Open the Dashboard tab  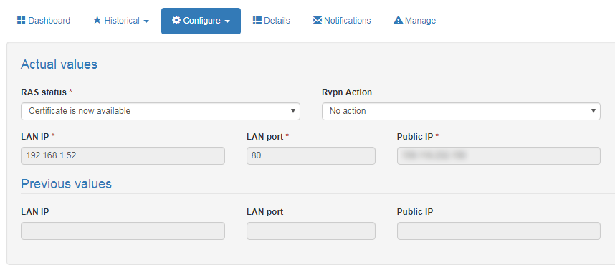[44, 20]
